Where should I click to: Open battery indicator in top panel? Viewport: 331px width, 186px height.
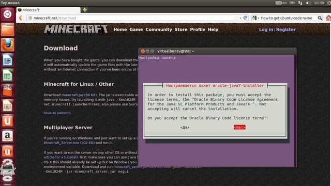point(292,3)
